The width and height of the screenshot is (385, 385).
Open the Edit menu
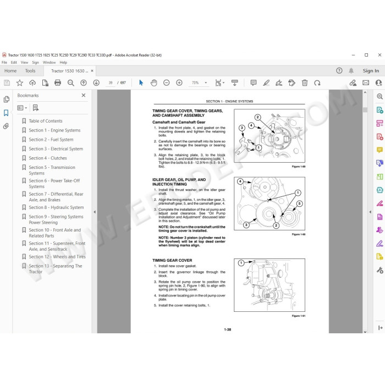pos(14,62)
